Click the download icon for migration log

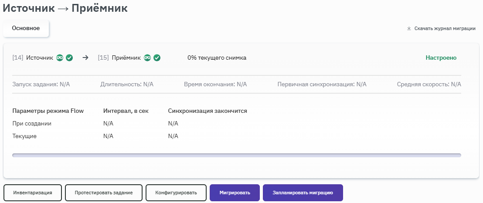point(409,29)
